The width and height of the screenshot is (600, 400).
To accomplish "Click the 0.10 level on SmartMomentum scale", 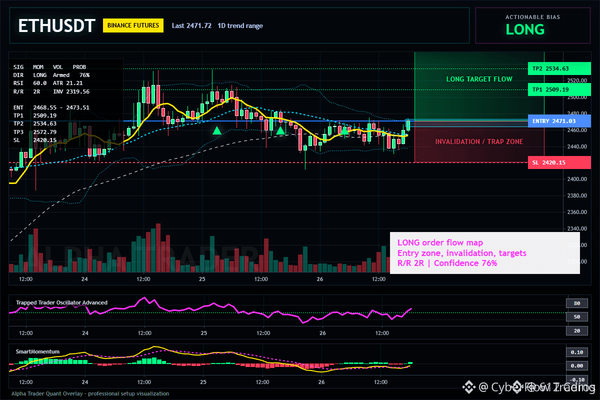I will pyautogui.click(x=576, y=352).
